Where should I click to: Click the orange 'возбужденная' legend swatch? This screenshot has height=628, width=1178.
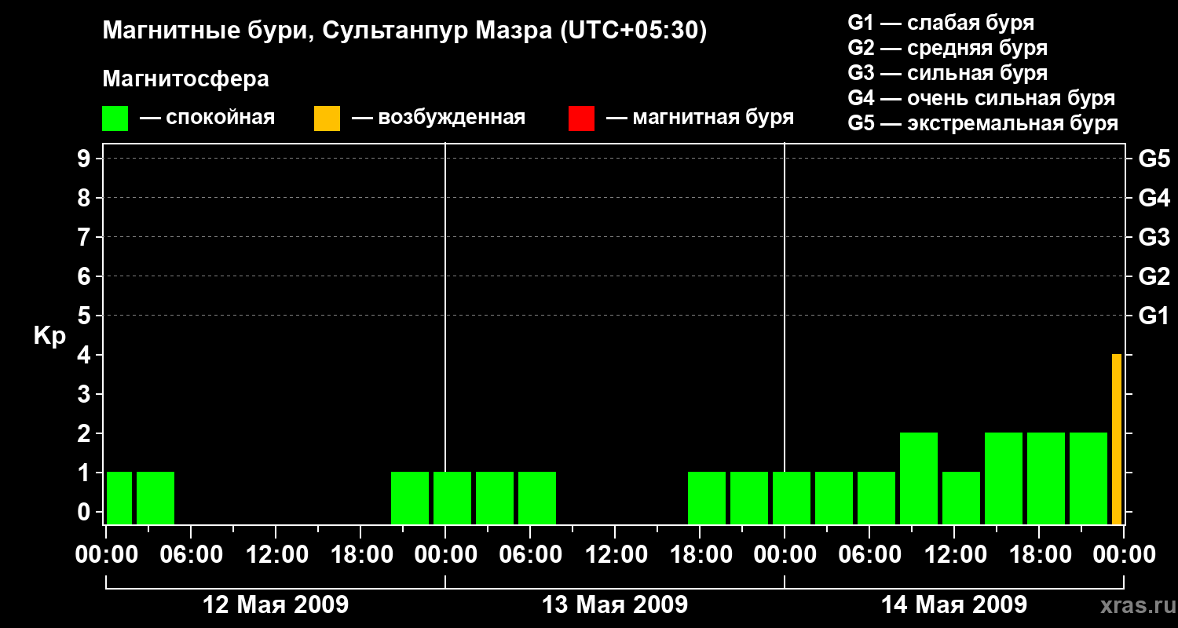point(327,119)
